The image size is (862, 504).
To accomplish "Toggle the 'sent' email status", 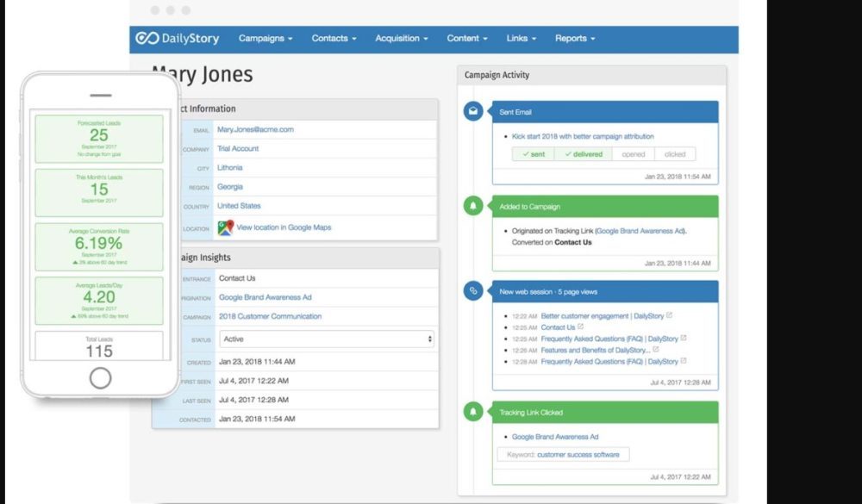I will 534,154.
